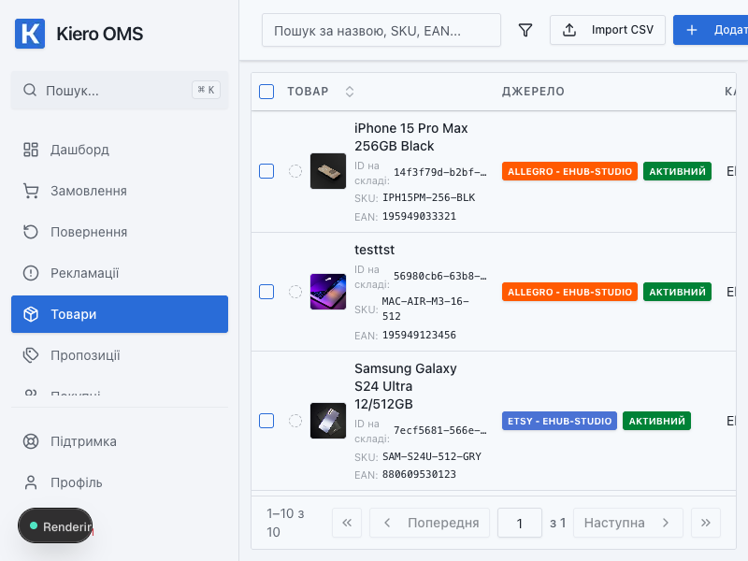This screenshot has width=748, height=561.
Task: Click the Рекламації alert circle icon
Action: click(31, 273)
